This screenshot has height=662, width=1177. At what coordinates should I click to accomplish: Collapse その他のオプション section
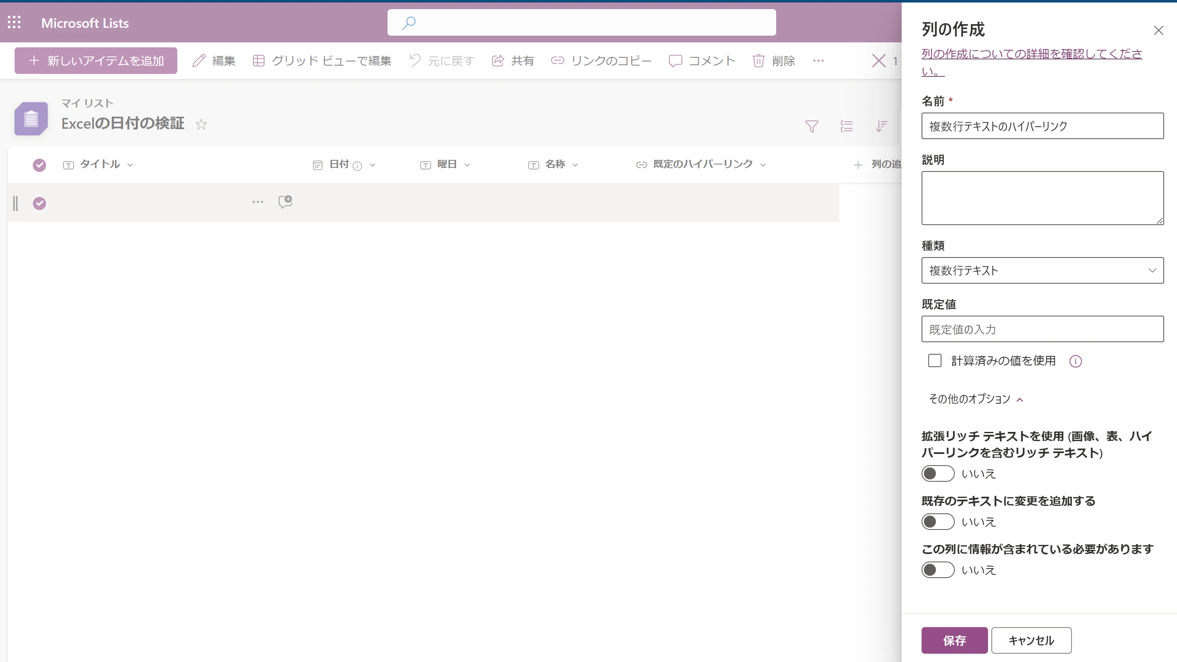tap(975, 399)
